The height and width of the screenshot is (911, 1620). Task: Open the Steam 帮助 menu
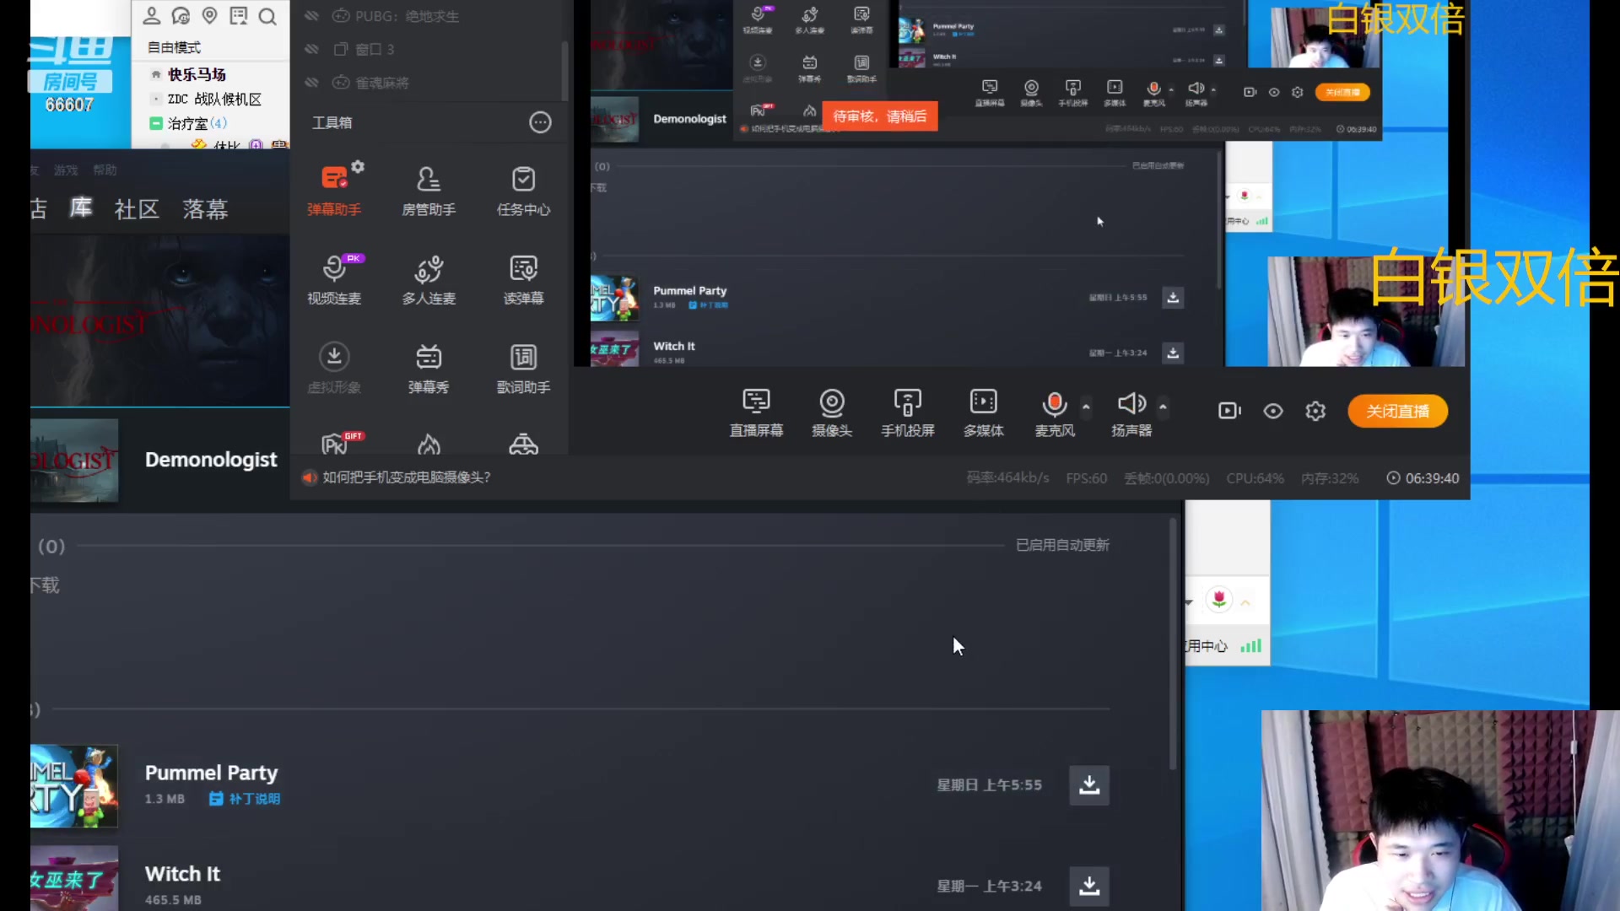click(105, 170)
